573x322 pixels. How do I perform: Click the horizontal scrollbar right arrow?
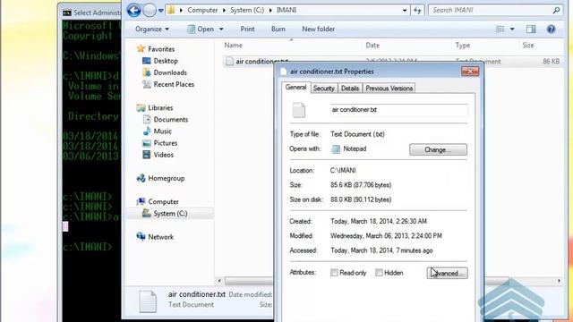559,281
